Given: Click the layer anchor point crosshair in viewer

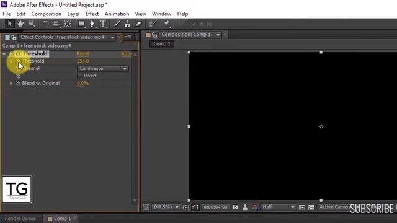Looking at the screenshot, I should click(321, 126).
